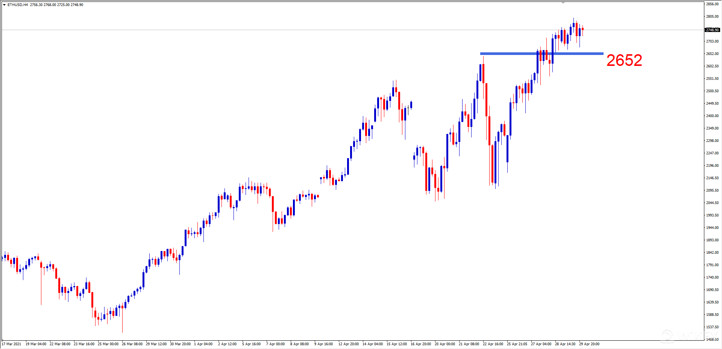Click the 1 Apr 04:00 time label

(x=203, y=344)
